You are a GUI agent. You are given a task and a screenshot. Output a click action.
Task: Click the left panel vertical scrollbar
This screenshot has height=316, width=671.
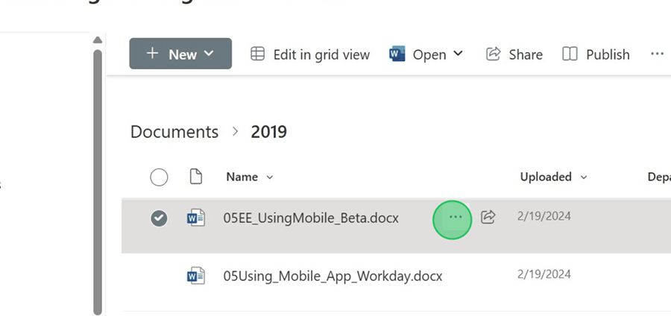[96, 179]
